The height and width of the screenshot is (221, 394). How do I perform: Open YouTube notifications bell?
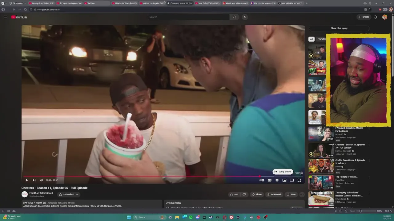376,17
